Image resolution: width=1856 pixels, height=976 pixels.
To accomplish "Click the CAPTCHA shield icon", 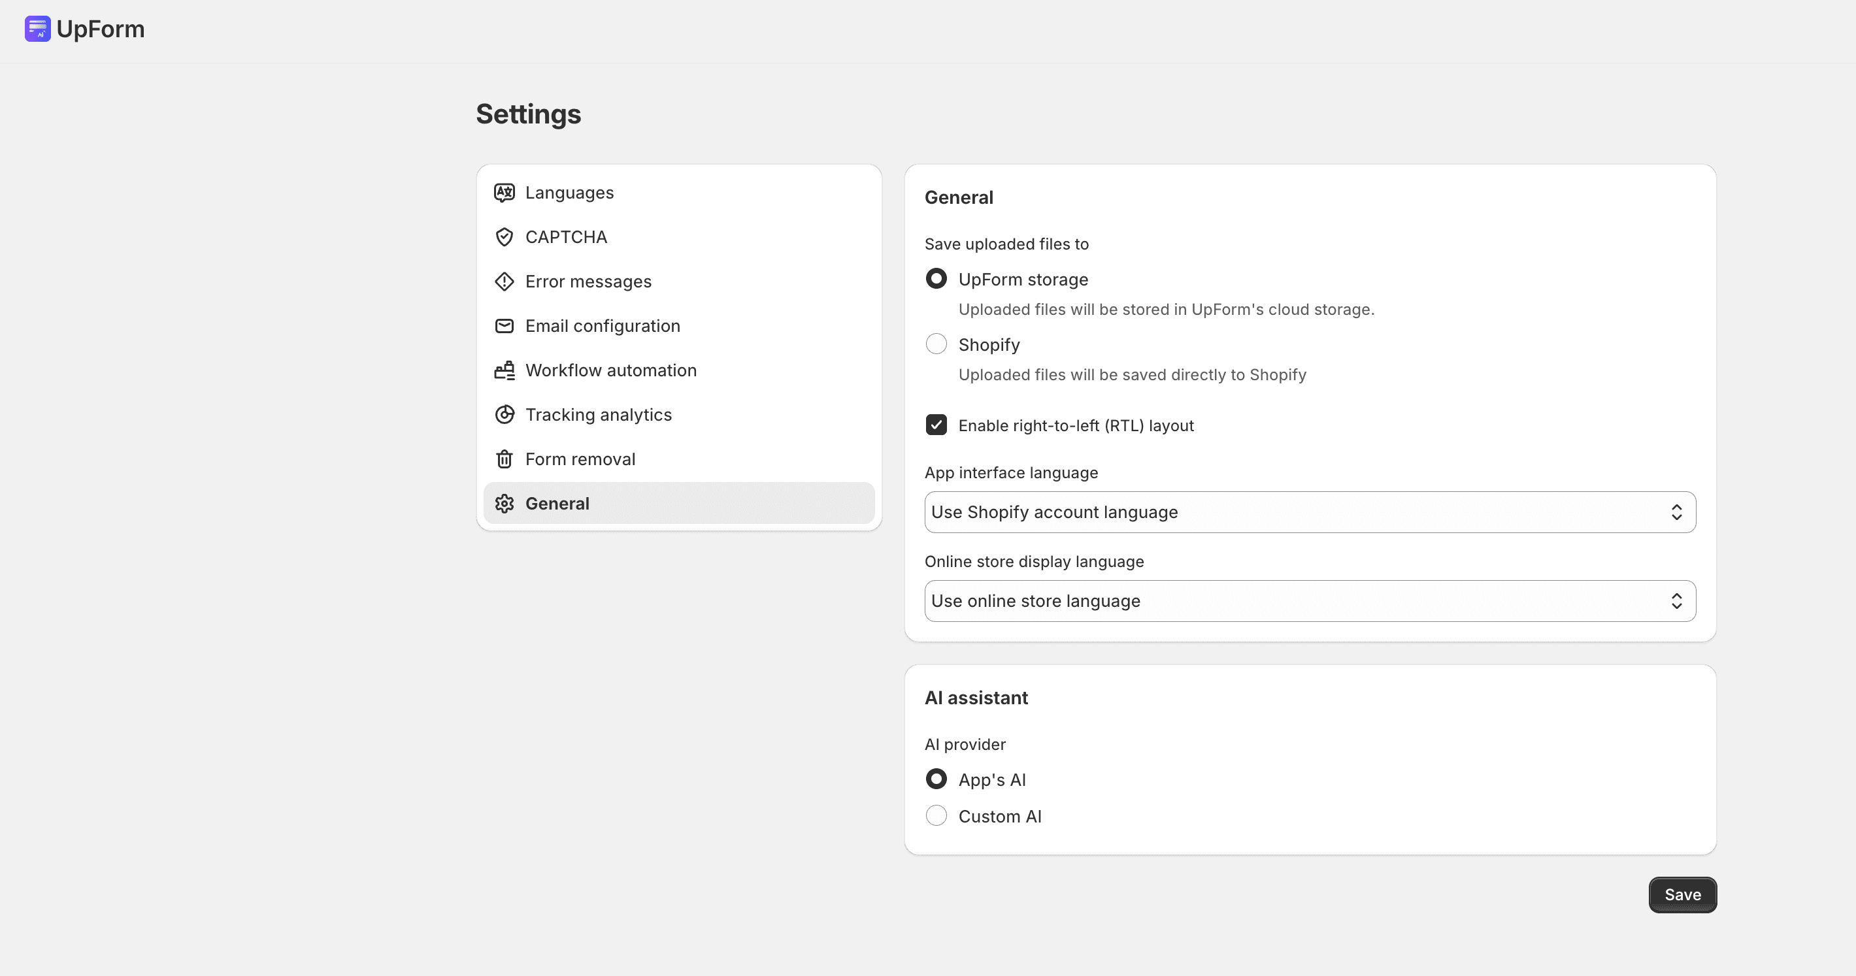I will (x=505, y=237).
